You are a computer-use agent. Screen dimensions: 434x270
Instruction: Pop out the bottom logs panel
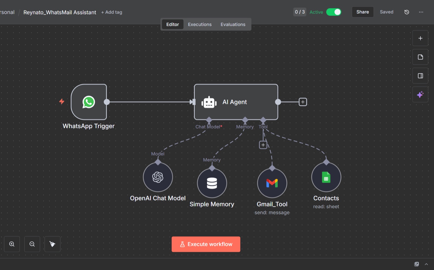(x=417, y=264)
